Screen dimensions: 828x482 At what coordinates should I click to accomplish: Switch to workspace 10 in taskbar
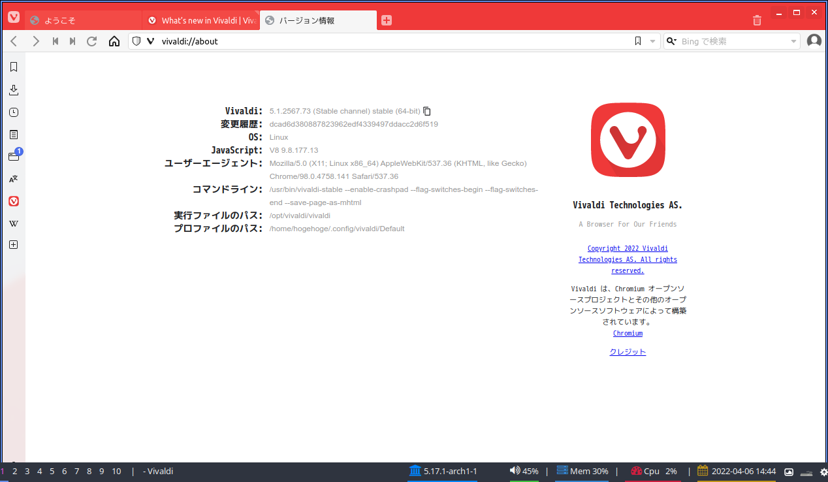[116, 471]
